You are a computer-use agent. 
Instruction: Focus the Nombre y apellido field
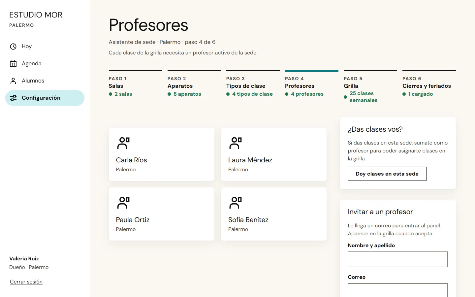click(x=398, y=259)
